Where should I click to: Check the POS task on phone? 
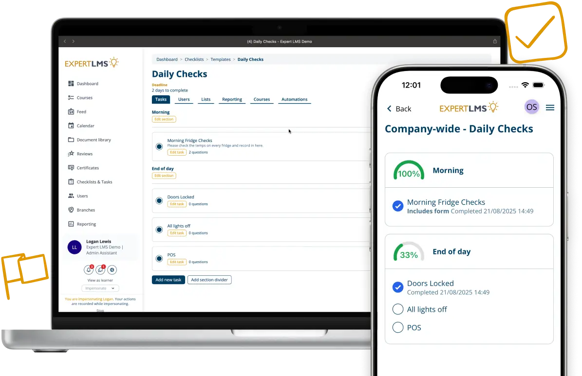(x=398, y=327)
